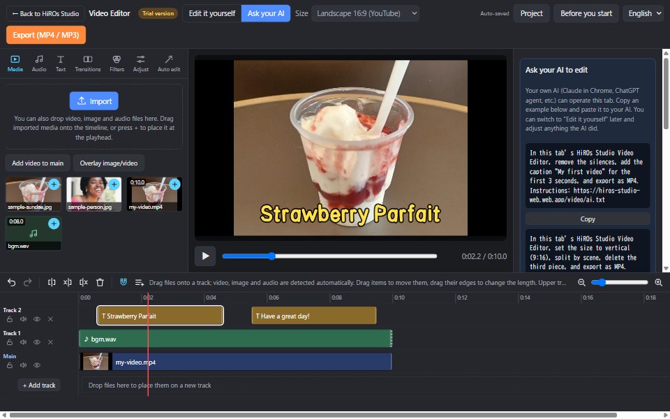
Task: Redo the last undone edit
Action: click(x=28, y=283)
